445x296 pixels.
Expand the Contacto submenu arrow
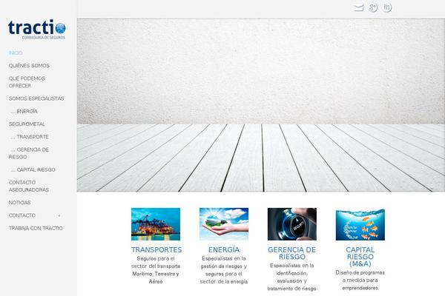tap(59, 216)
